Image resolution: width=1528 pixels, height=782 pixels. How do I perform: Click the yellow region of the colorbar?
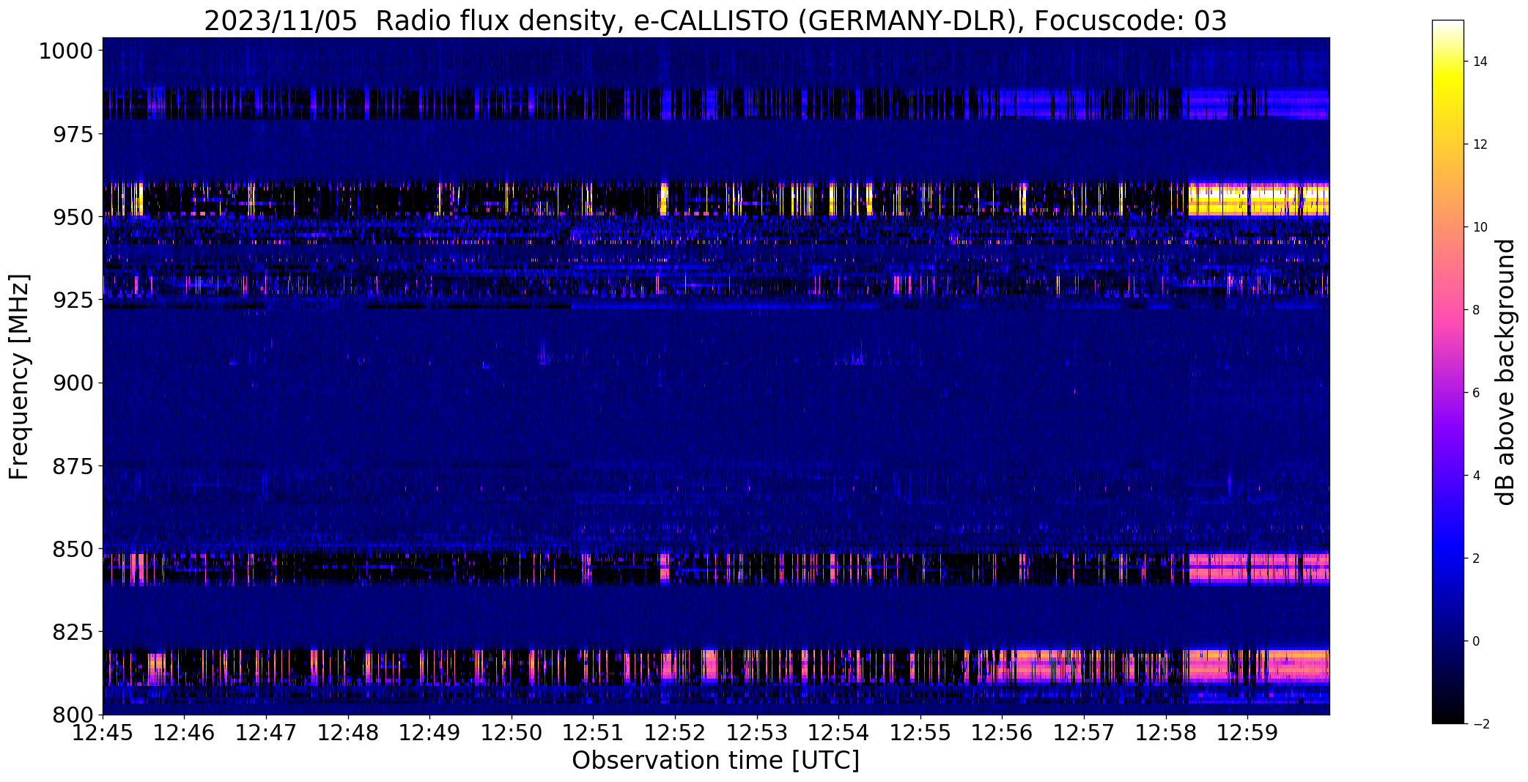pyautogui.click(x=1447, y=81)
